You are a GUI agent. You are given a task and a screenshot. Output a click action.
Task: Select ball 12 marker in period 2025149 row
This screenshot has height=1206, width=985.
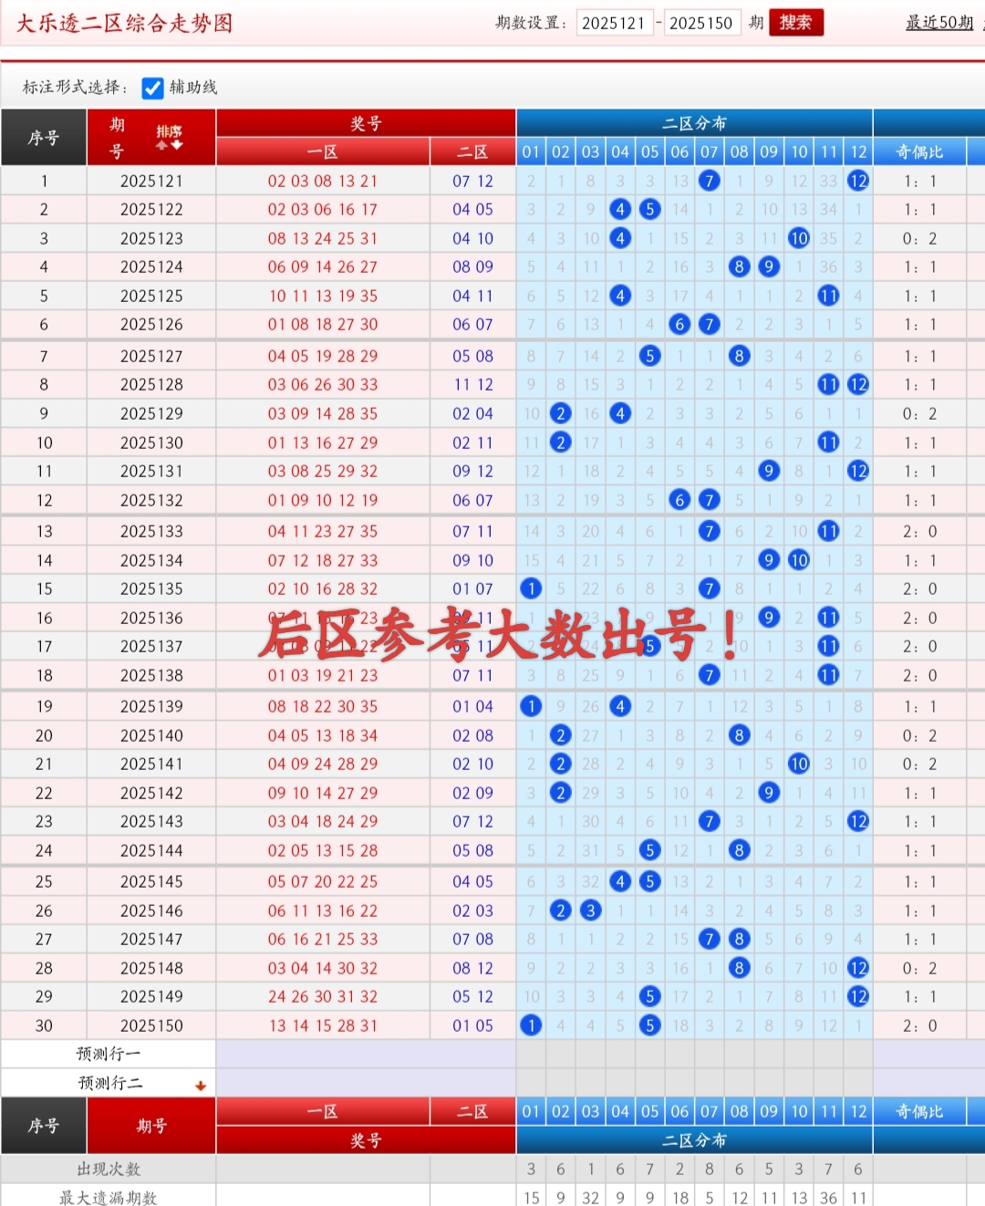858,997
